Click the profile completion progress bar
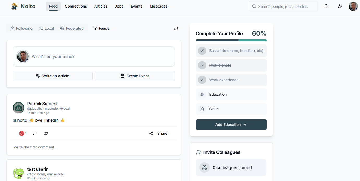 pos(231,40)
